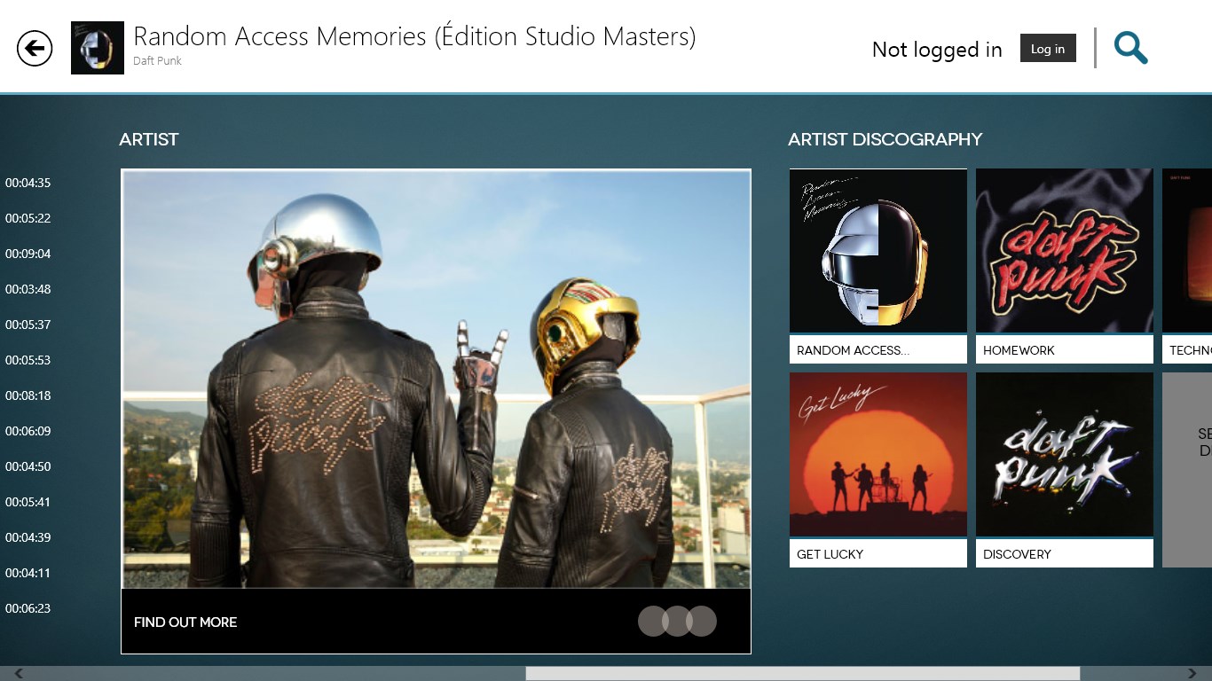This screenshot has width=1212, height=681.
Task: Select the track duration 00:05:41
Action: (x=28, y=502)
